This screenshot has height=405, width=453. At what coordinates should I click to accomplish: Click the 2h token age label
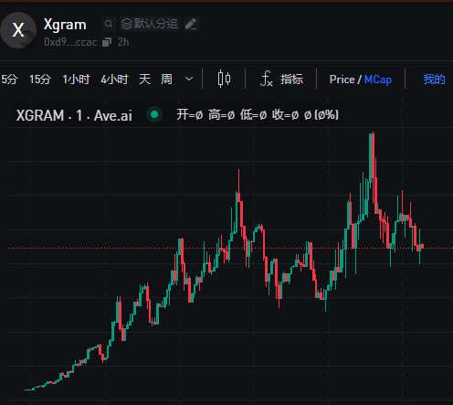point(123,42)
